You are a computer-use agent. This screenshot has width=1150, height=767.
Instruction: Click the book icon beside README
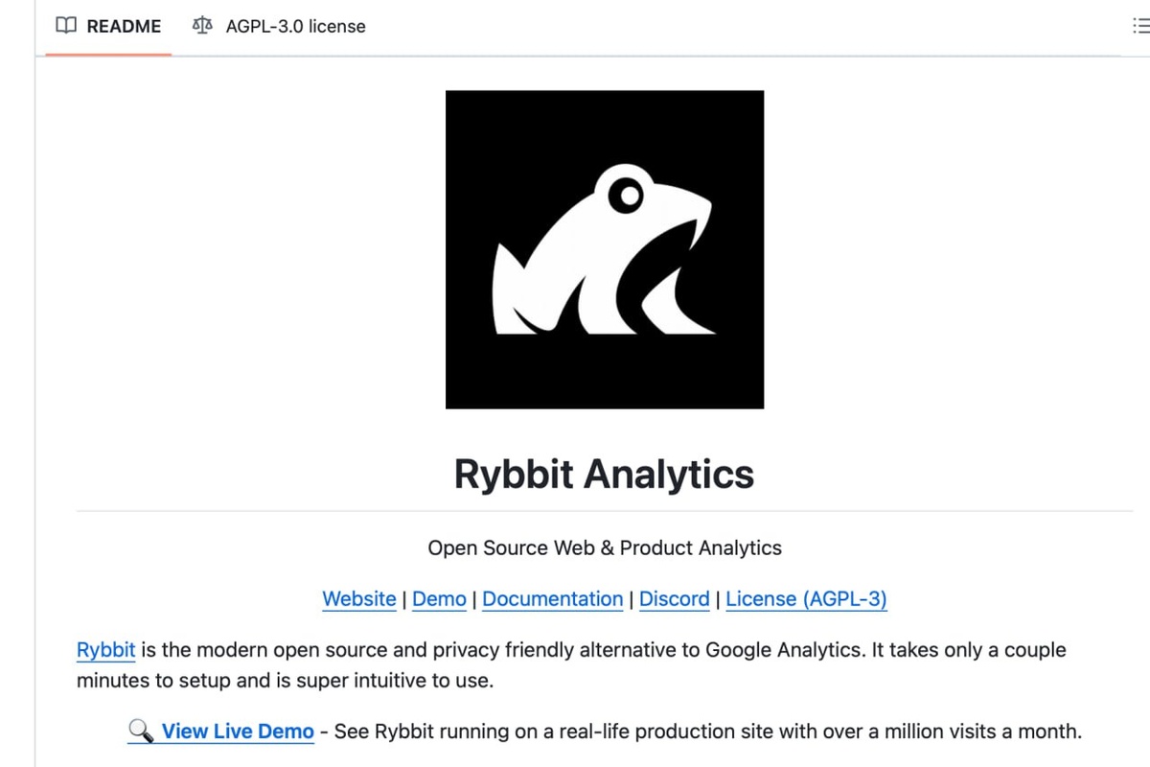[x=66, y=26]
